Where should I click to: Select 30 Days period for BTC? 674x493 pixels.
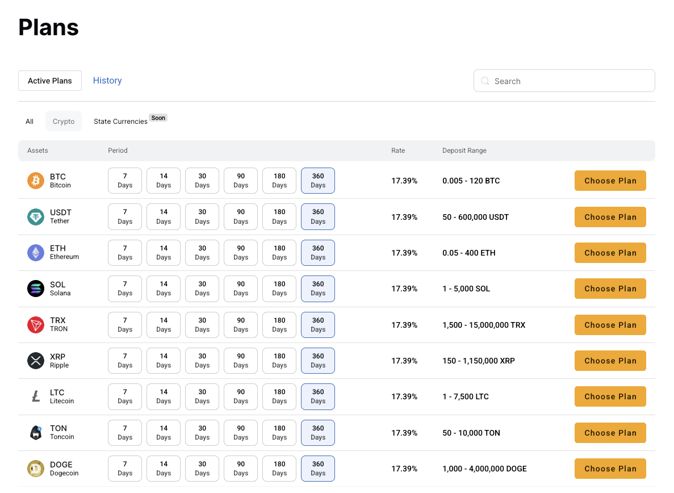(x=202, y=181)
